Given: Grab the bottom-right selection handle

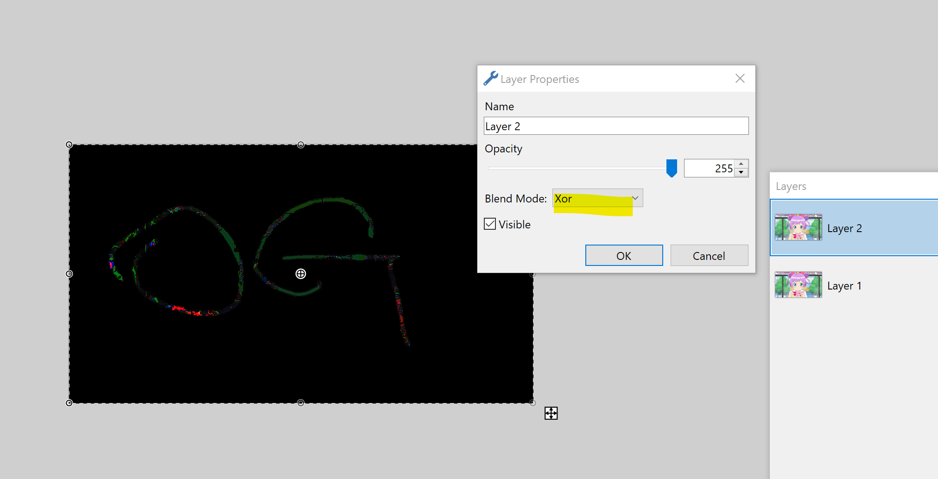Looking at the screenshot, I should (x=532, y=403).
